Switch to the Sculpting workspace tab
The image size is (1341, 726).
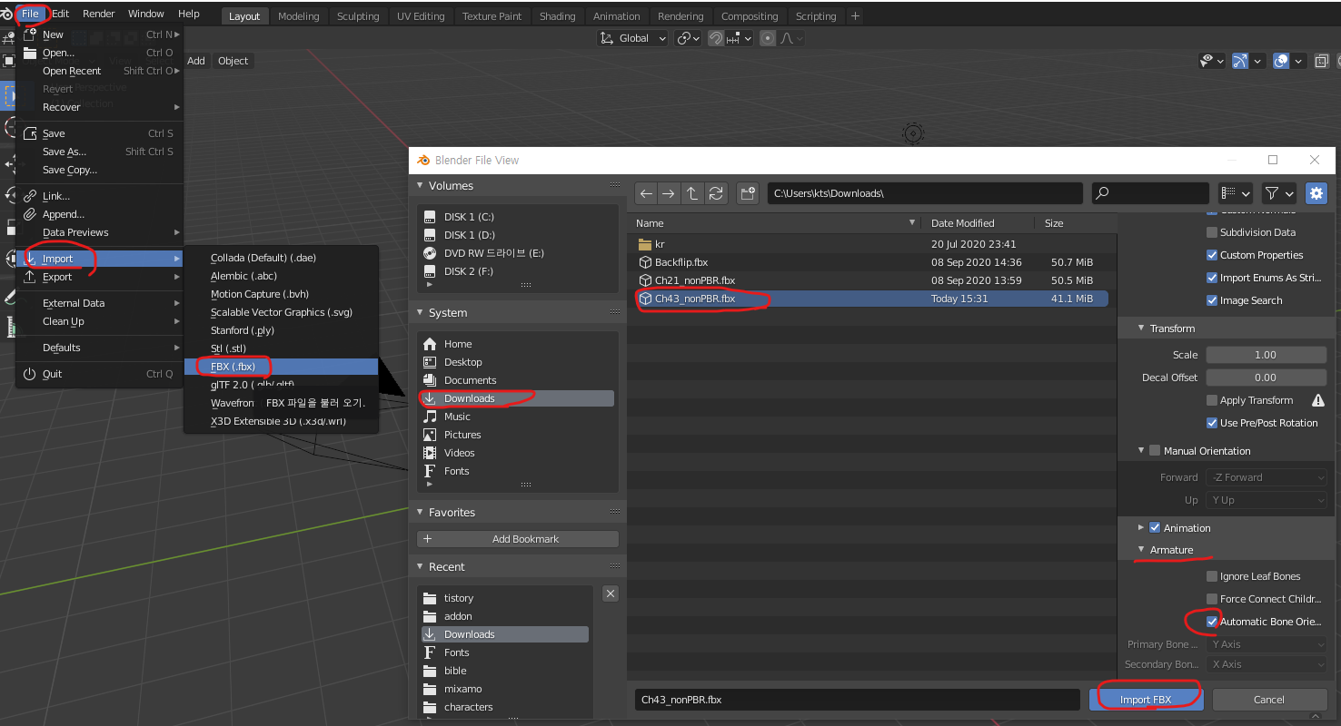358,16
